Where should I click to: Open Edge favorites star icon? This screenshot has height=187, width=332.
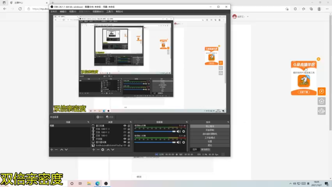pyautogui.click(x=303, y=9)
